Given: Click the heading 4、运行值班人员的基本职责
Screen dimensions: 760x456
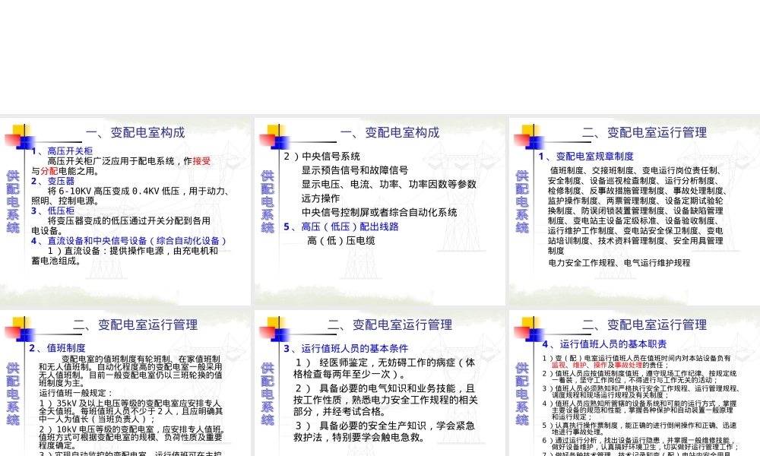Looking at the screenshot, I should (x=604, y=344).
